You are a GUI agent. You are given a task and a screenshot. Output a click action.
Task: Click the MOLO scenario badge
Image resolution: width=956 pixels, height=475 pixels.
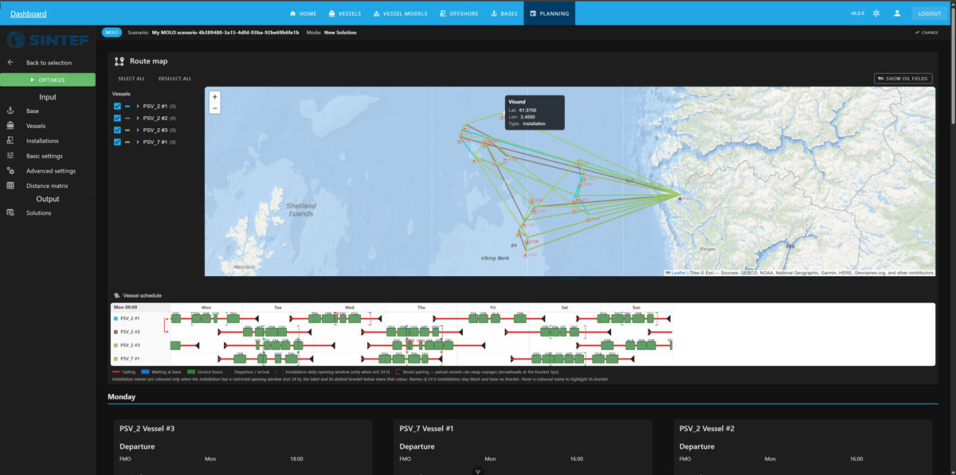(x=112, y=33)
